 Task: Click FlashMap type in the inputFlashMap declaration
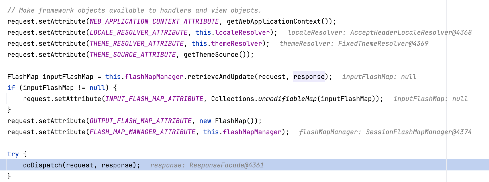23,77
